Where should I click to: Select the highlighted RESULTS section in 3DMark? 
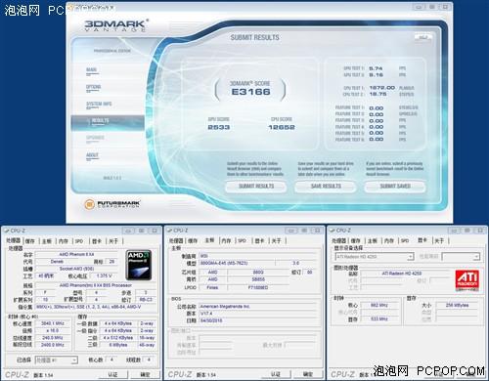108,123
